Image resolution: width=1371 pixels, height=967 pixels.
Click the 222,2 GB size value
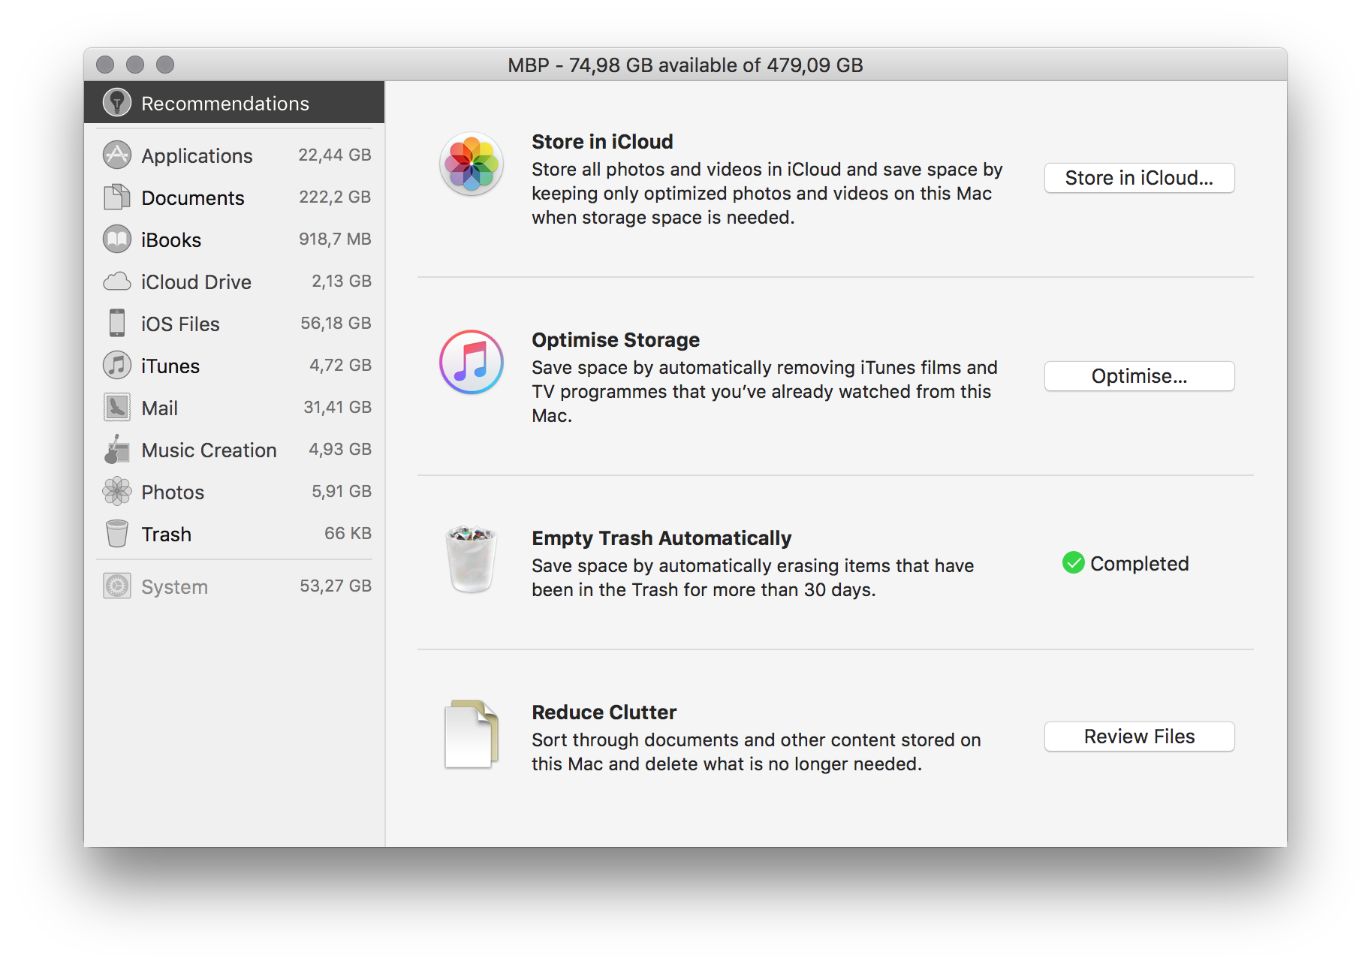[x=335, y=197]
